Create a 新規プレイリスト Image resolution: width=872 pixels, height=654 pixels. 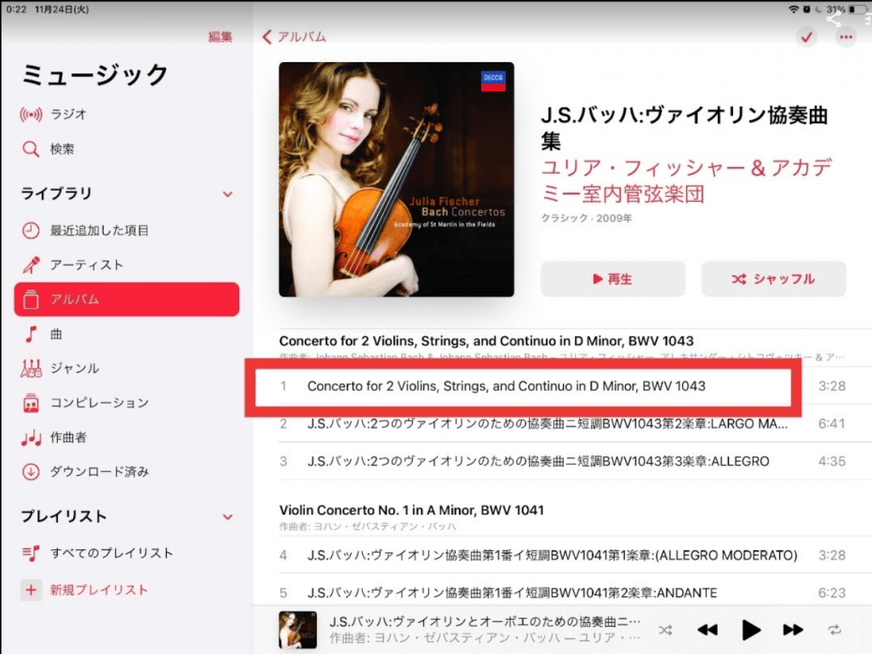pyautogui.click(x=99, y=590)
